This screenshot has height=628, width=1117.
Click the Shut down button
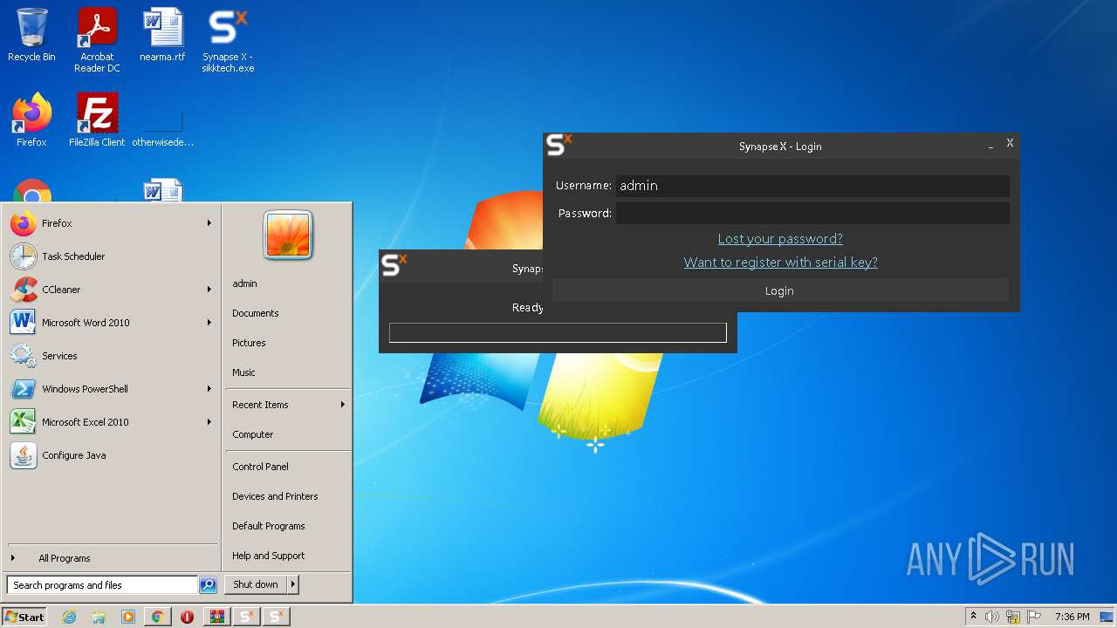point(256,584)
